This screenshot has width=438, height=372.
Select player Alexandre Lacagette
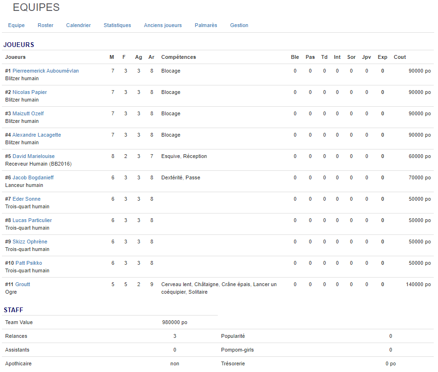coord(37,135)
